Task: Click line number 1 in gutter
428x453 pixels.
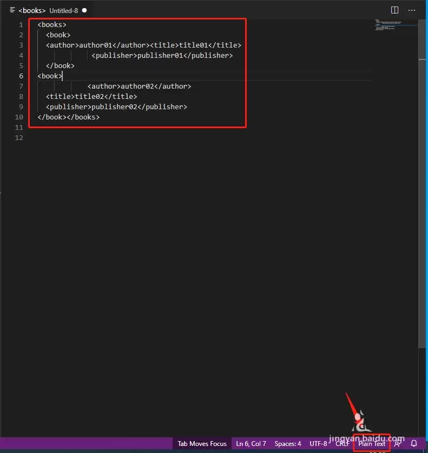Action: (x=21, y=24)
